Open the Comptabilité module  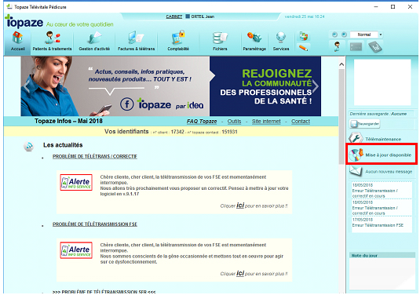(178, 41)
